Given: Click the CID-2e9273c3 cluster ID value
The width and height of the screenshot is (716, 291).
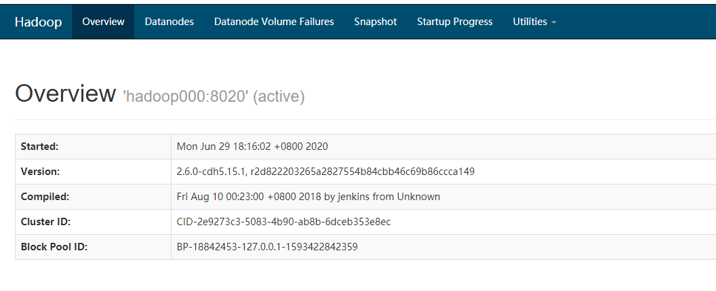Looking at the screenshot, I should coord(283,222).
